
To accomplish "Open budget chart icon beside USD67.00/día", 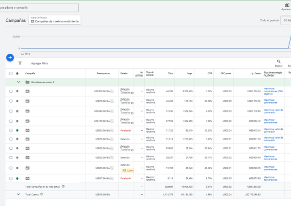I will (112, 178).
